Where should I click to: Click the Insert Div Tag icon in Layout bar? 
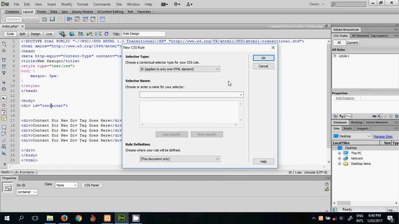point(44,19)
